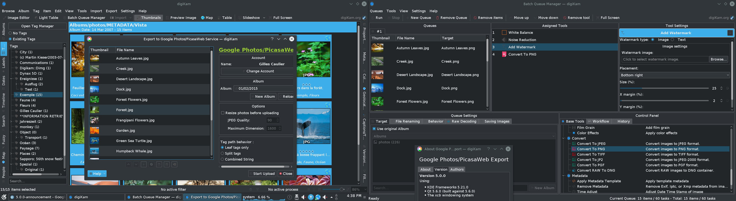Show Preview Image view

(x=181, y=18)
